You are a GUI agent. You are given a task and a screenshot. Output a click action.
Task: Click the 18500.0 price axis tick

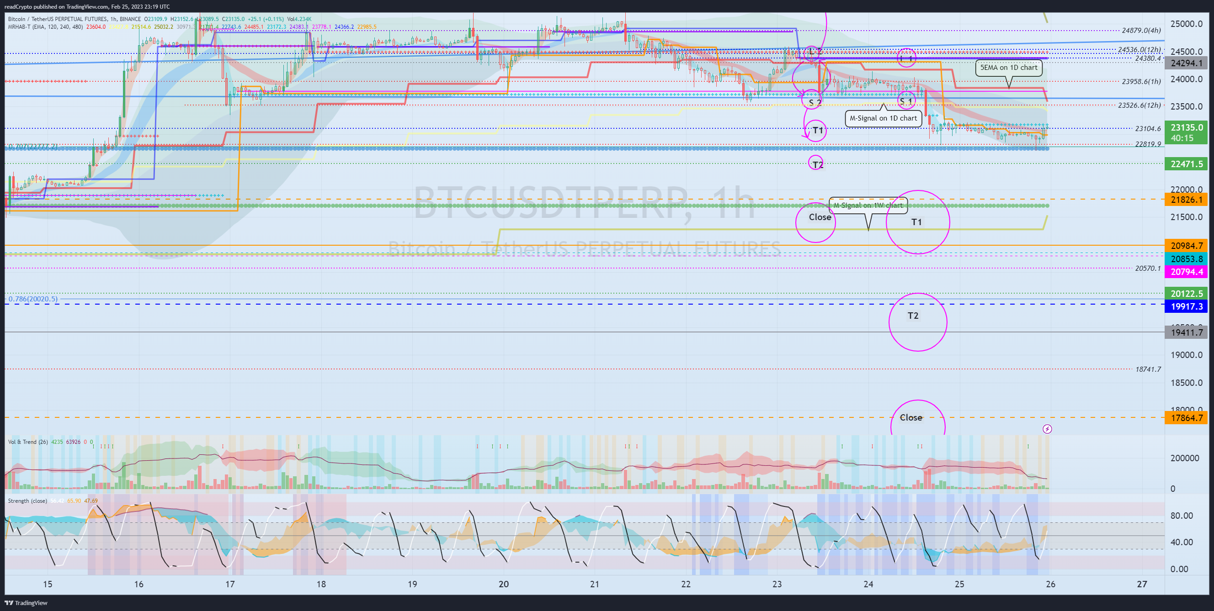click(x=1187, y=383)
